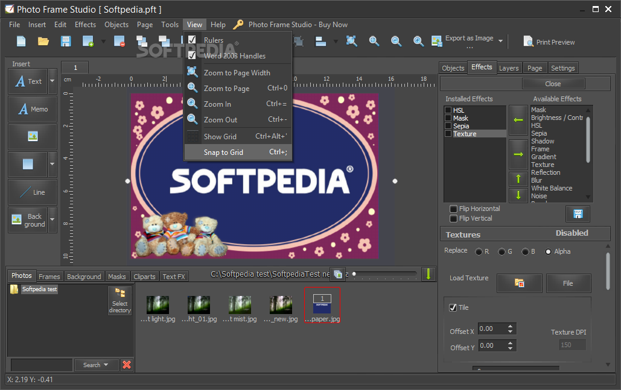This screenshot has width=621, height=390.
Task: Open the align icon's dropdown arrow
Action: pyautogui.click(x=336, y=41)
